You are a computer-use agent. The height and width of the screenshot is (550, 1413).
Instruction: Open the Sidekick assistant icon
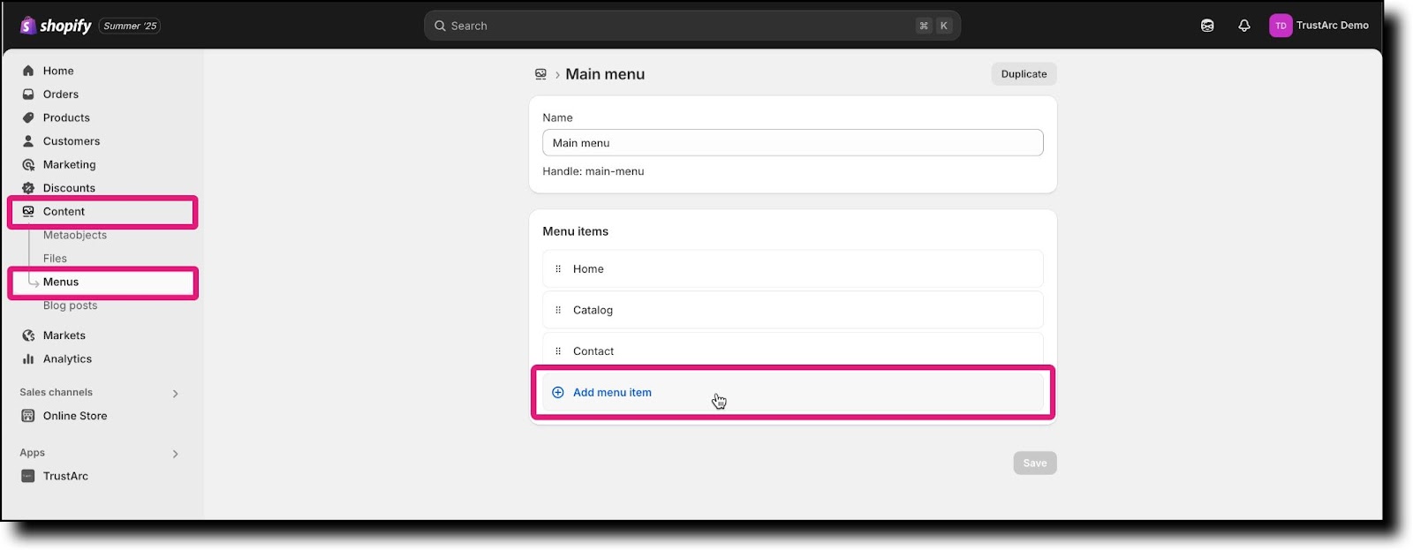pos(1207,26)
